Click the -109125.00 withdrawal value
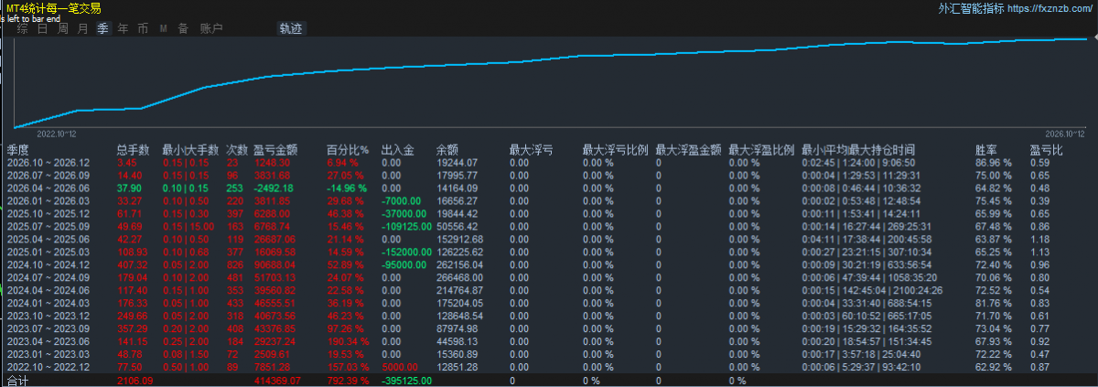 407,226
